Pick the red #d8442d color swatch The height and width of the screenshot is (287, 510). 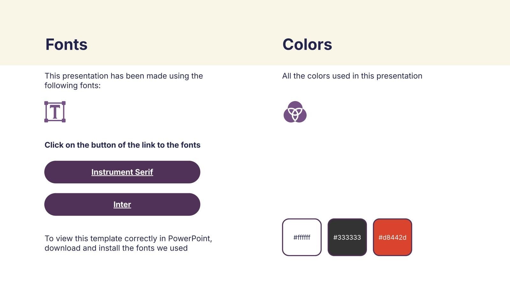(x=392, y=237)
